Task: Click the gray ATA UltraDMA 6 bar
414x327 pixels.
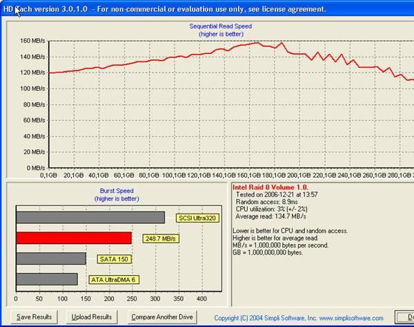Action: [x=46, y=279]
